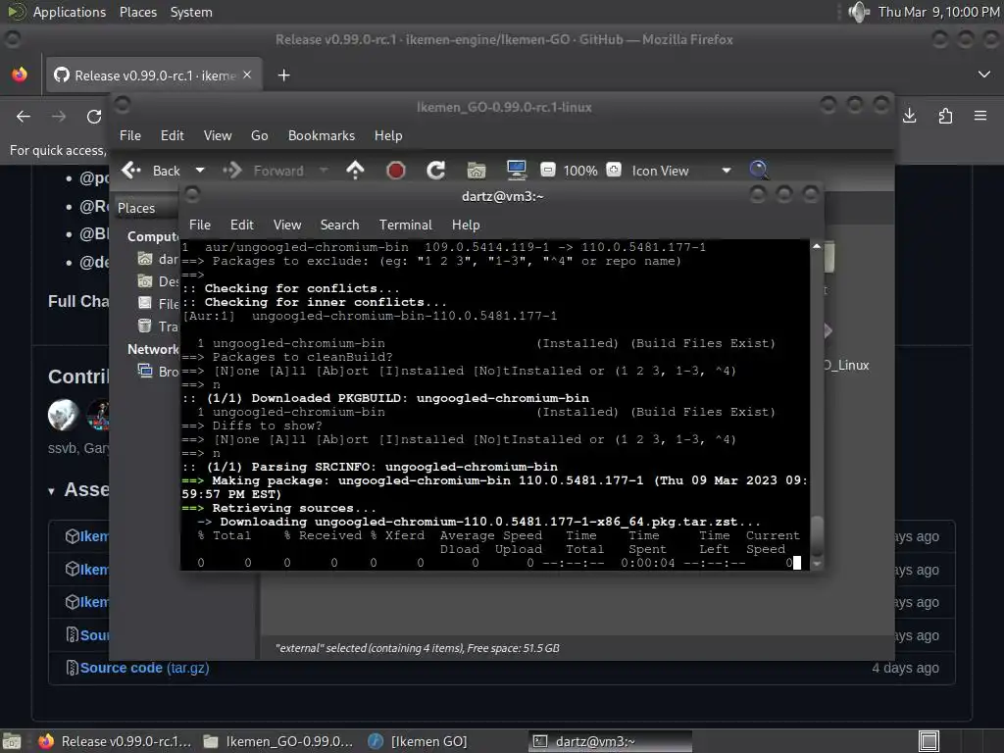Open Go menu in file manager
This screenshot has width=1004, height=753.
coord(259,135)
